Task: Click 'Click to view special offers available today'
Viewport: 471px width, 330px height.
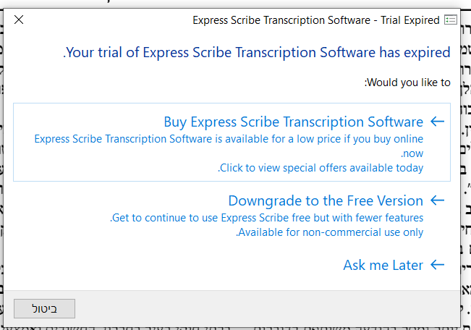Action: [321, 168]
